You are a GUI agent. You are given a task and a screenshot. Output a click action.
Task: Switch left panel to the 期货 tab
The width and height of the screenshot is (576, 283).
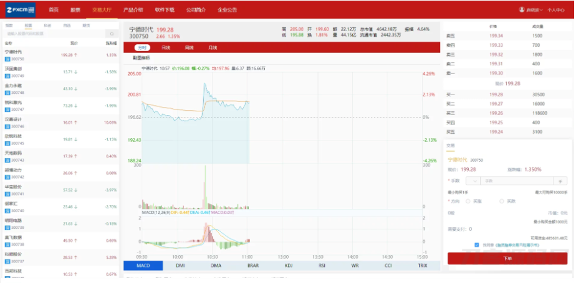(86, 26)
